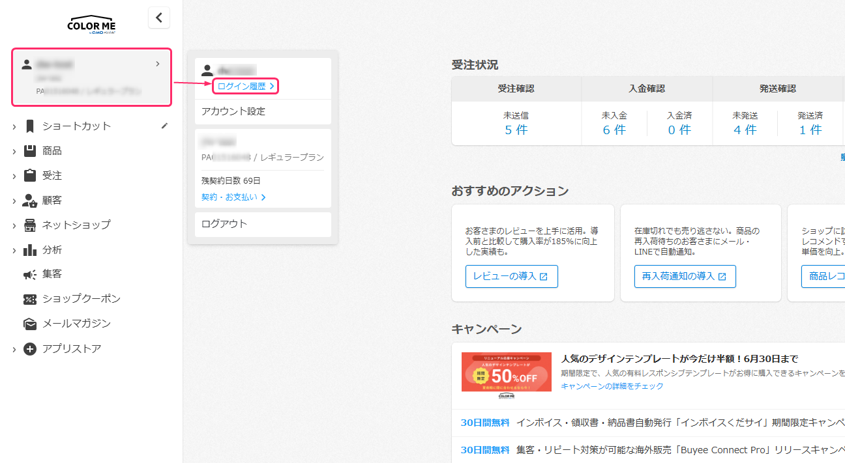The image size is (845, 463).
Task: Open キャンペーンの詳細をチェック link
Action: 612,386
